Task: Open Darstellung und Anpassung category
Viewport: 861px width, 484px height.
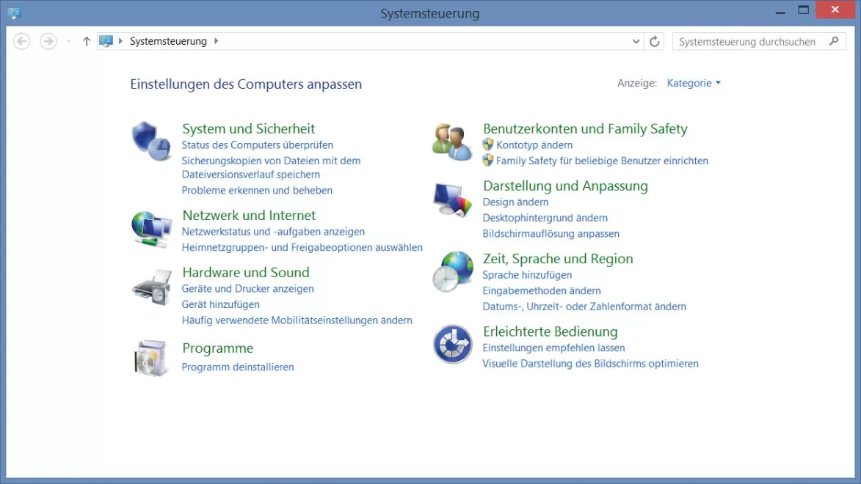Action: pyautogui.click(x=565, y=186)
